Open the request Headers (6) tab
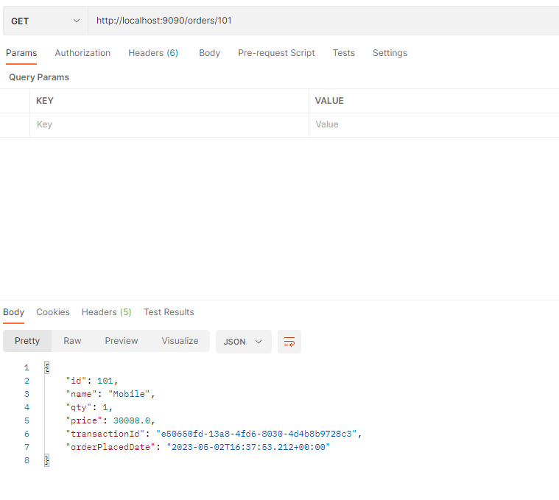Image resolution: width=559 pixels, height=500 pixels. pos(153,53)
